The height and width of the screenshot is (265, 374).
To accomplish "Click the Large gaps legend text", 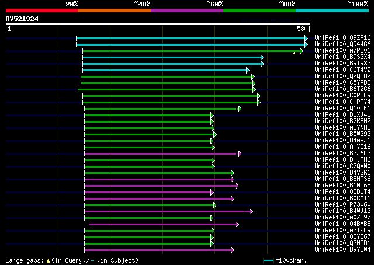I will point(72,260).
